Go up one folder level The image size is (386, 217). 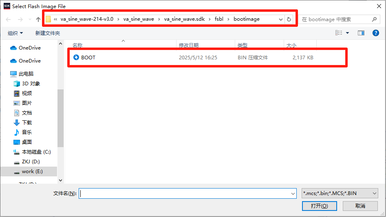pos(38,20)
